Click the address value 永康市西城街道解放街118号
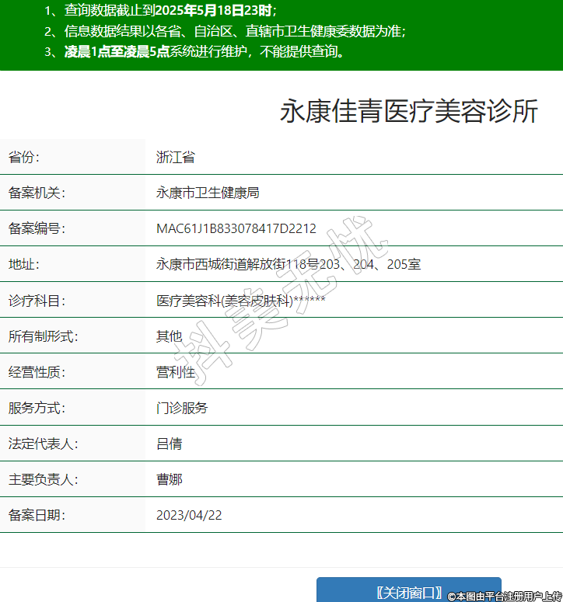Screen dimensions: 563x602 [288, 264]
